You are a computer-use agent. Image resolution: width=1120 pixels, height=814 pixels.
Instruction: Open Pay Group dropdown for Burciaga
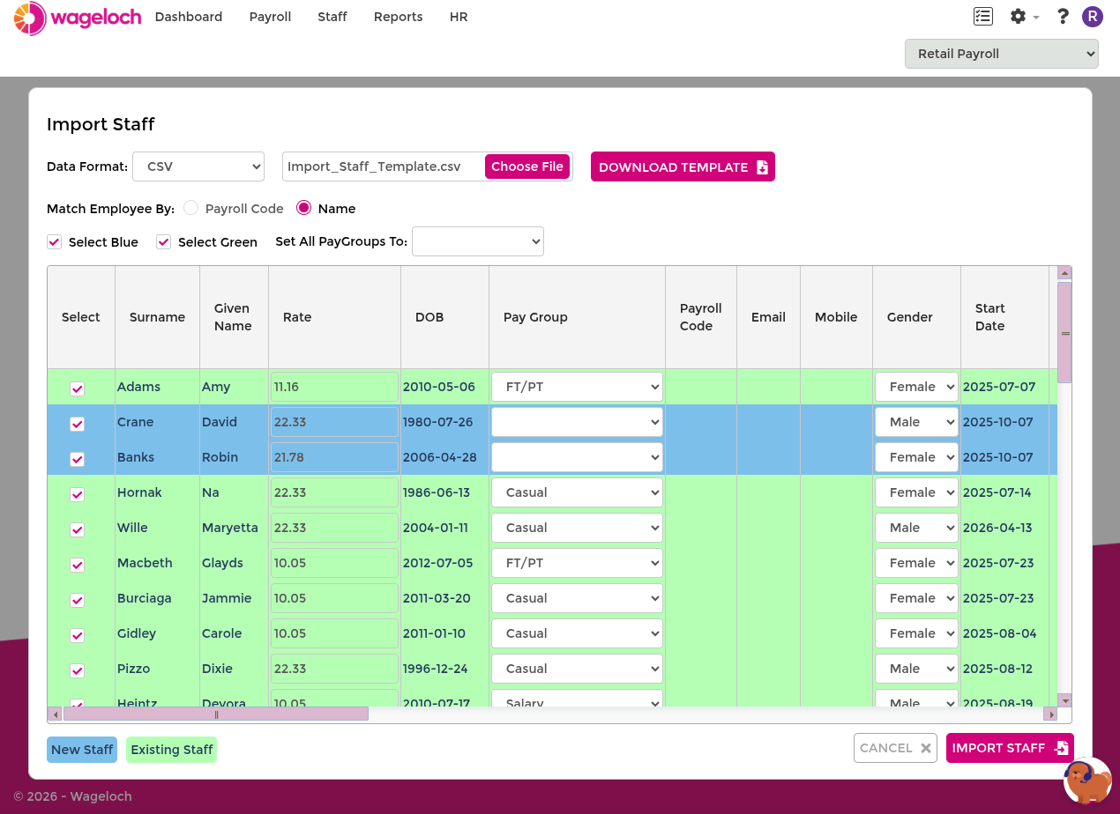click(577, 598)
